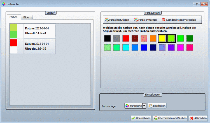Screen dimensions: 210x123
Task: Select the salmon pink color swatch
Action: (x=144, y=38)
